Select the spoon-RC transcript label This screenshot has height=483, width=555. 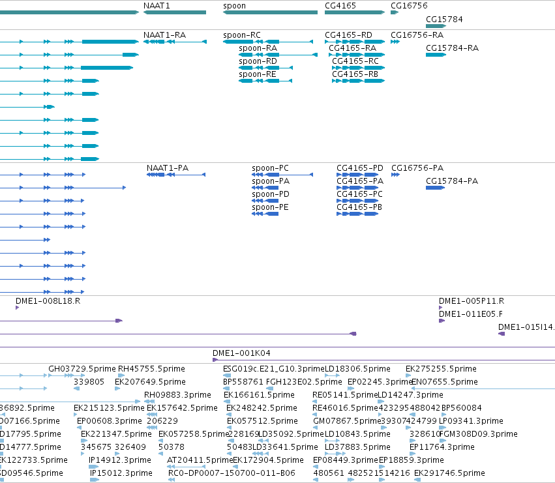242,35
